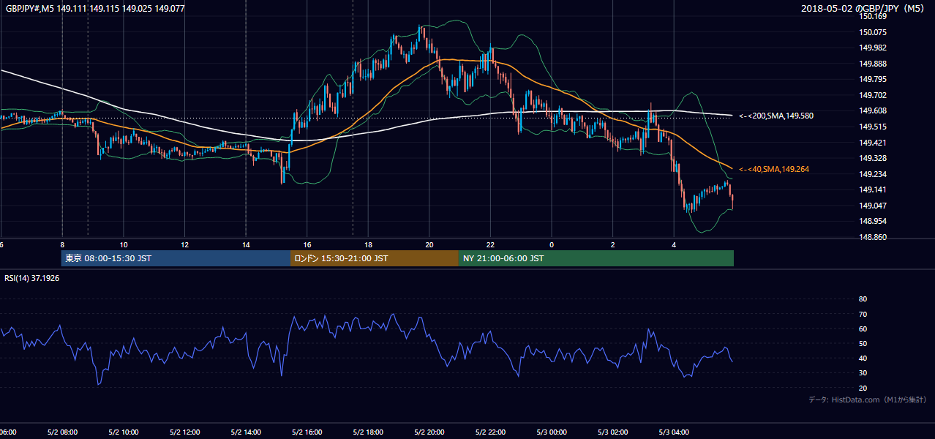This screenshot has height=439, width=935.
Task: Click price axis value 149.888
Action: coord(874,64)
